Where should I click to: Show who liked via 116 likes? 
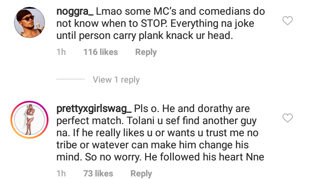pos(101,52)
